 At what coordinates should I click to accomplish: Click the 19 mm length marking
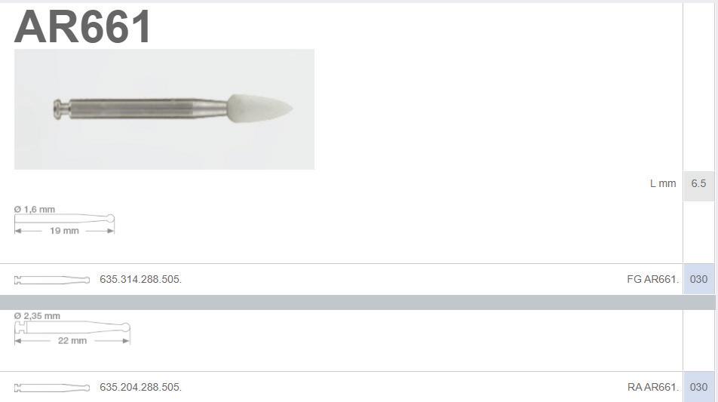coord(64,231)
